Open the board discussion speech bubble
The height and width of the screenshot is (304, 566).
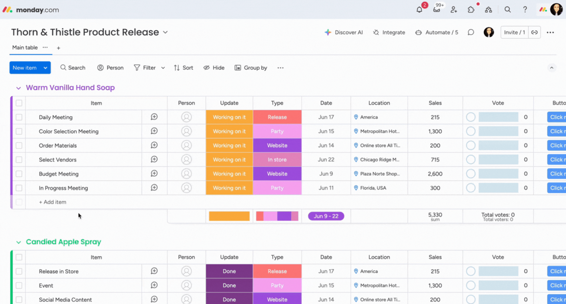click(x=471, y=32)
